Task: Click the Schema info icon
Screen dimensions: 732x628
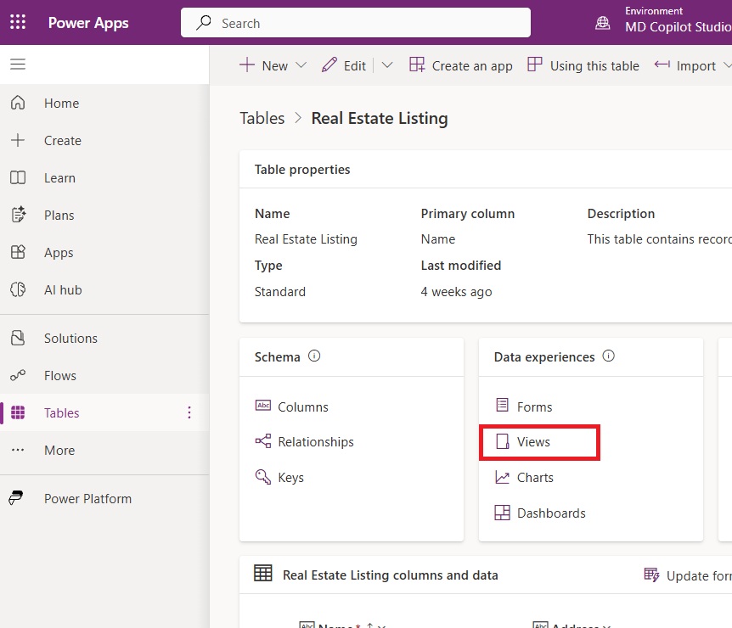Action: [314, 356]
